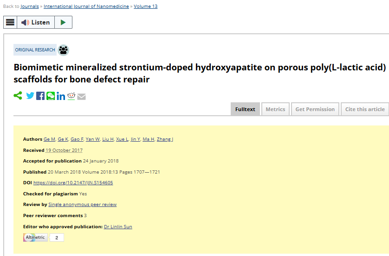The height and width of the screenshot is (256, 389).
Task: Open the Cite this article tab
Action: (365, 109)
